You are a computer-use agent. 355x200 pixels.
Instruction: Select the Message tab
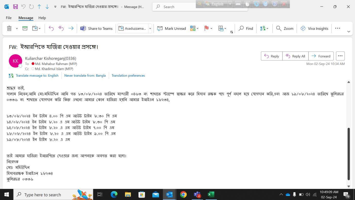(26, 18)
